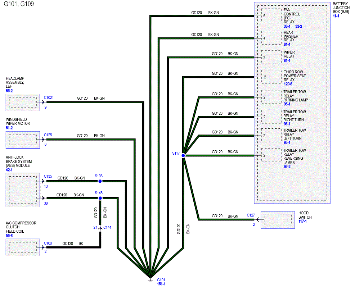Image resolution: width=355 pixels, height=287 pixels.
Task: Open Trailer Tow Right Turn 95-1 link
Action: click(287, 124)
